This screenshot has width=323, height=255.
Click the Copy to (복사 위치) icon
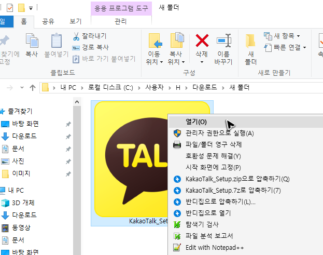click(177, 40)
